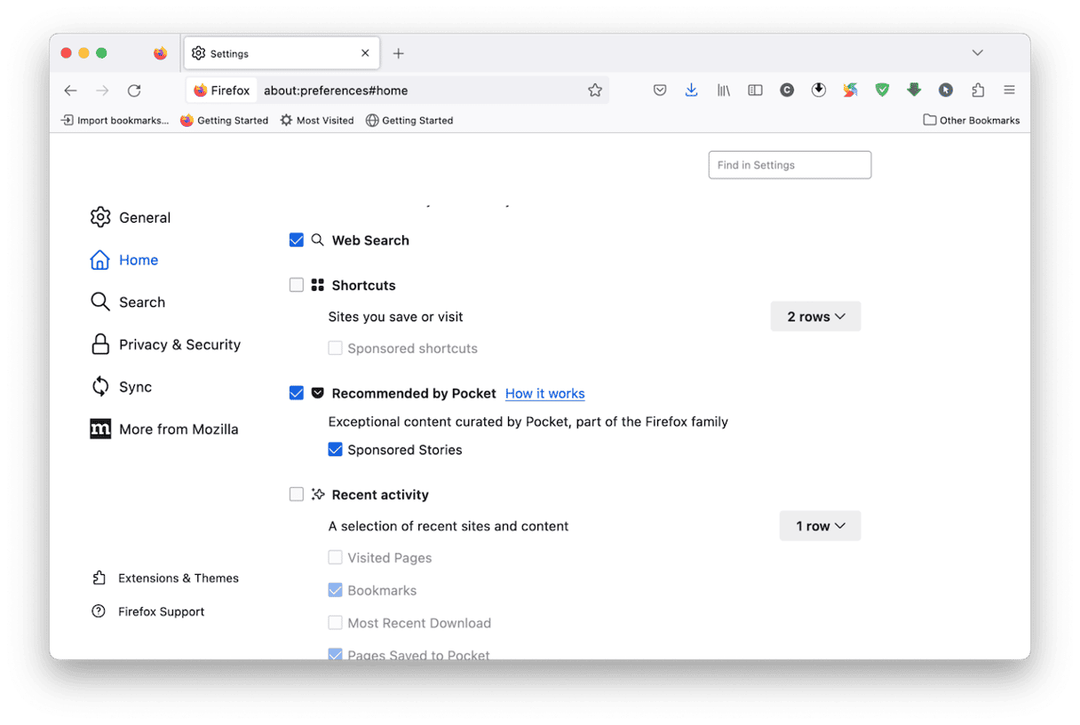This screenshot has width=1080, height=725.
Task: Open the extensions puzzle piece icon
Action: (x=978, y=90)
